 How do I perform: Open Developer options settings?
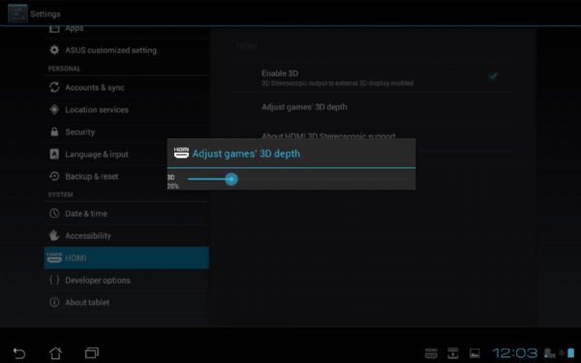click(126, 280)
